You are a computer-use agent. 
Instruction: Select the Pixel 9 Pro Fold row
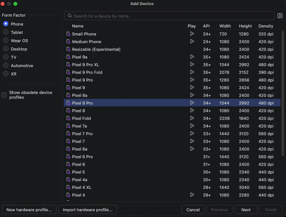(x=172, y=72)
